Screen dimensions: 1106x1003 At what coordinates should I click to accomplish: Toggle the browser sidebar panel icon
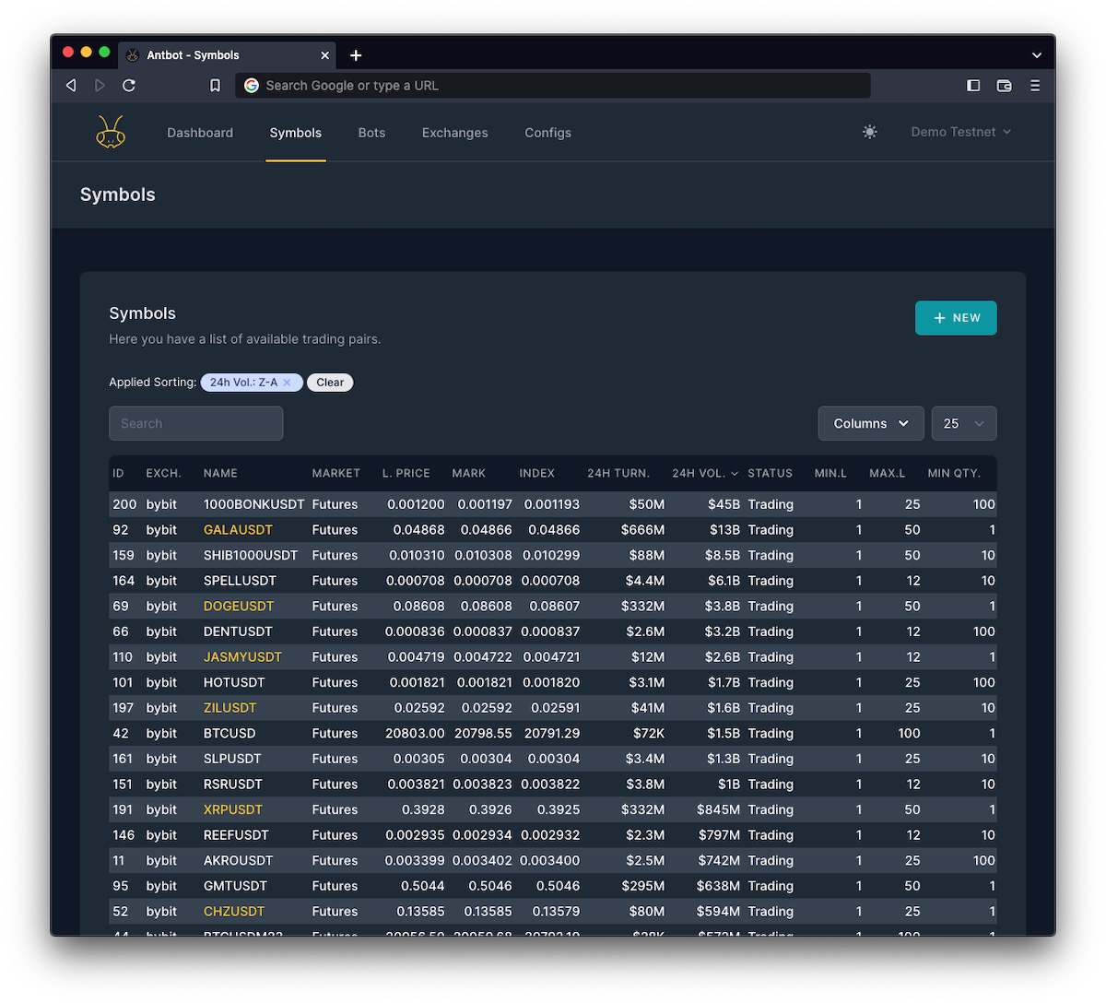click(x=973, y=85)
